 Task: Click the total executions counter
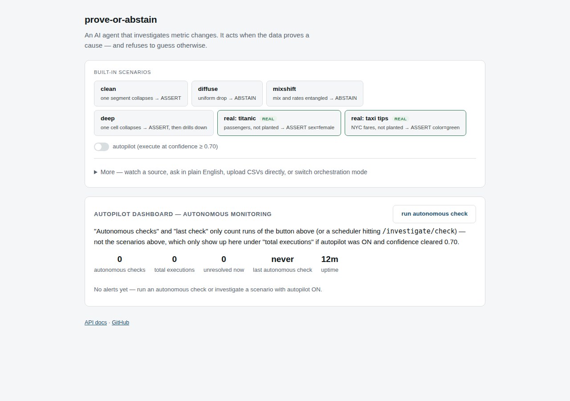tap(175, 264)
